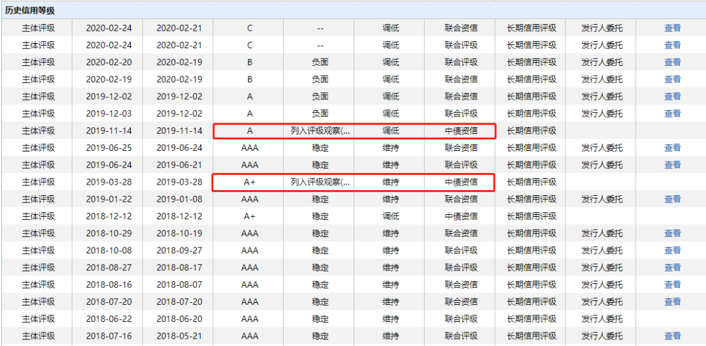The height and width of the screenshot is (346, 706).
Task: Click 长期信用评级 in the 2018-12-12 row
Action: point(531,216)
